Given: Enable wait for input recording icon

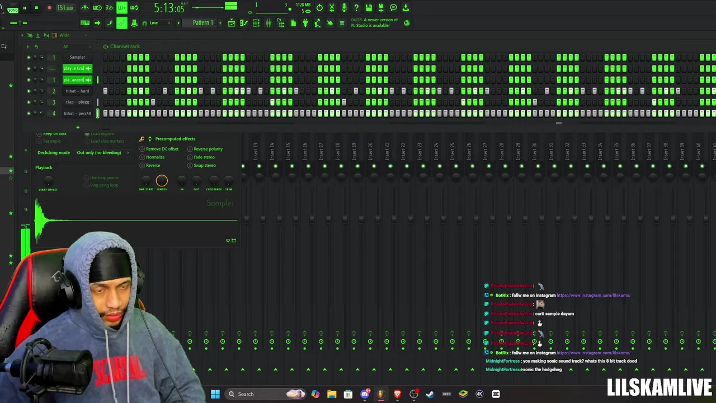Looking at the screenshot, I should 97,8.
